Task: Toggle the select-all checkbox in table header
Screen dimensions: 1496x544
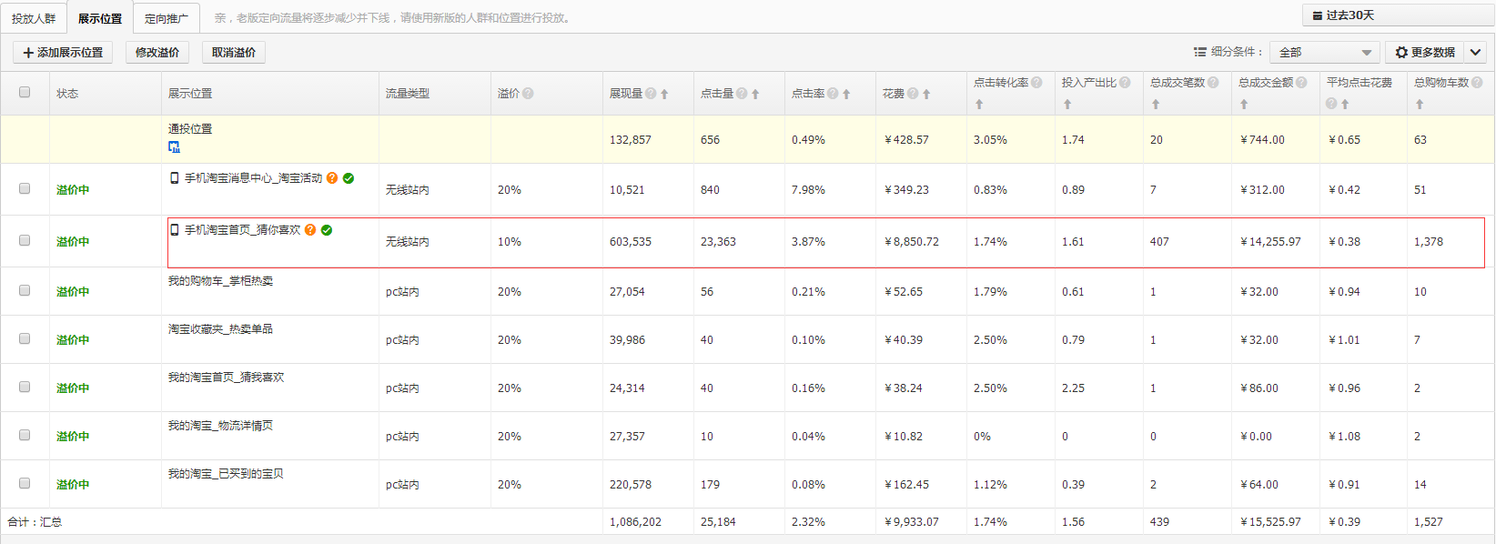Action: (x=25, y=92)
